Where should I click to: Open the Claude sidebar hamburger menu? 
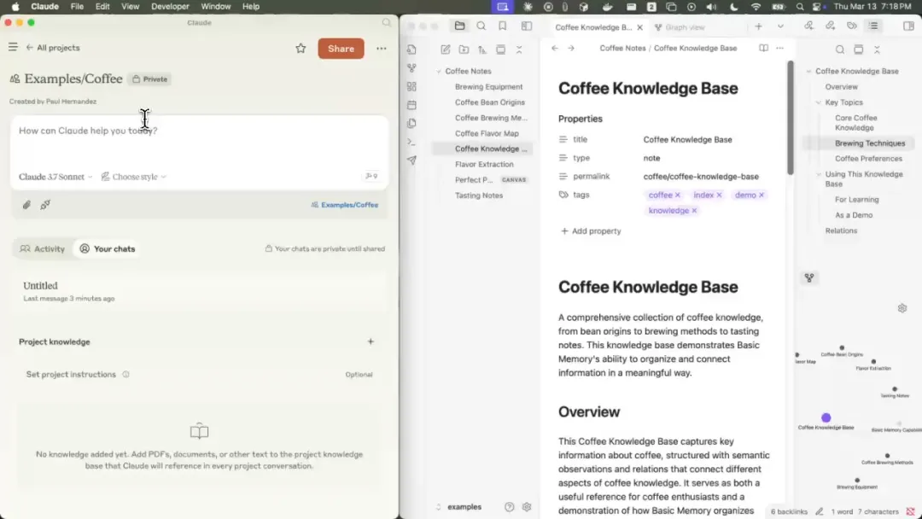tap(13, 47)
